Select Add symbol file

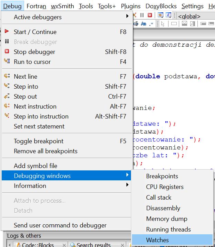(66, 166)
